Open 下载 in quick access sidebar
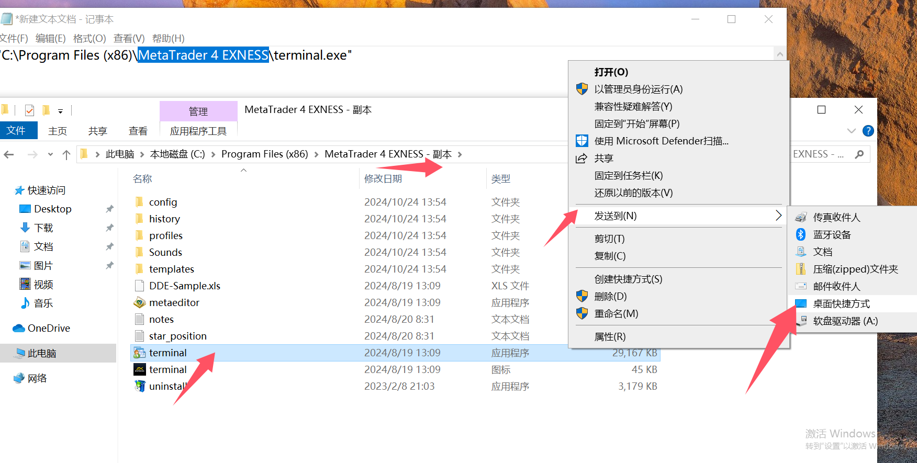 [x=43, y=228]
